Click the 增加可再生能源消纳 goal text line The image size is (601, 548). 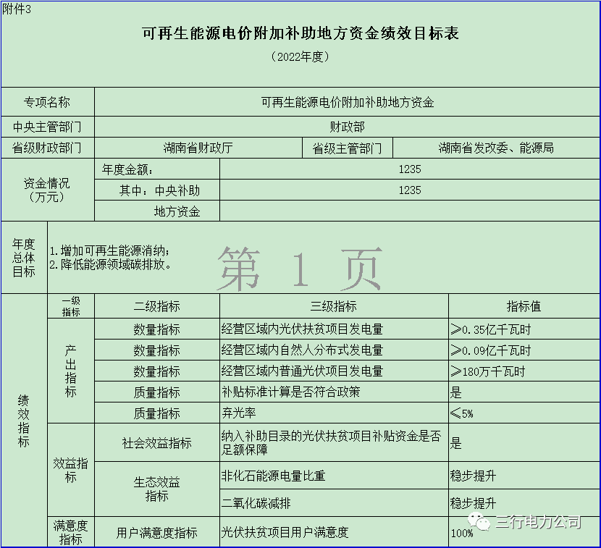109,250
